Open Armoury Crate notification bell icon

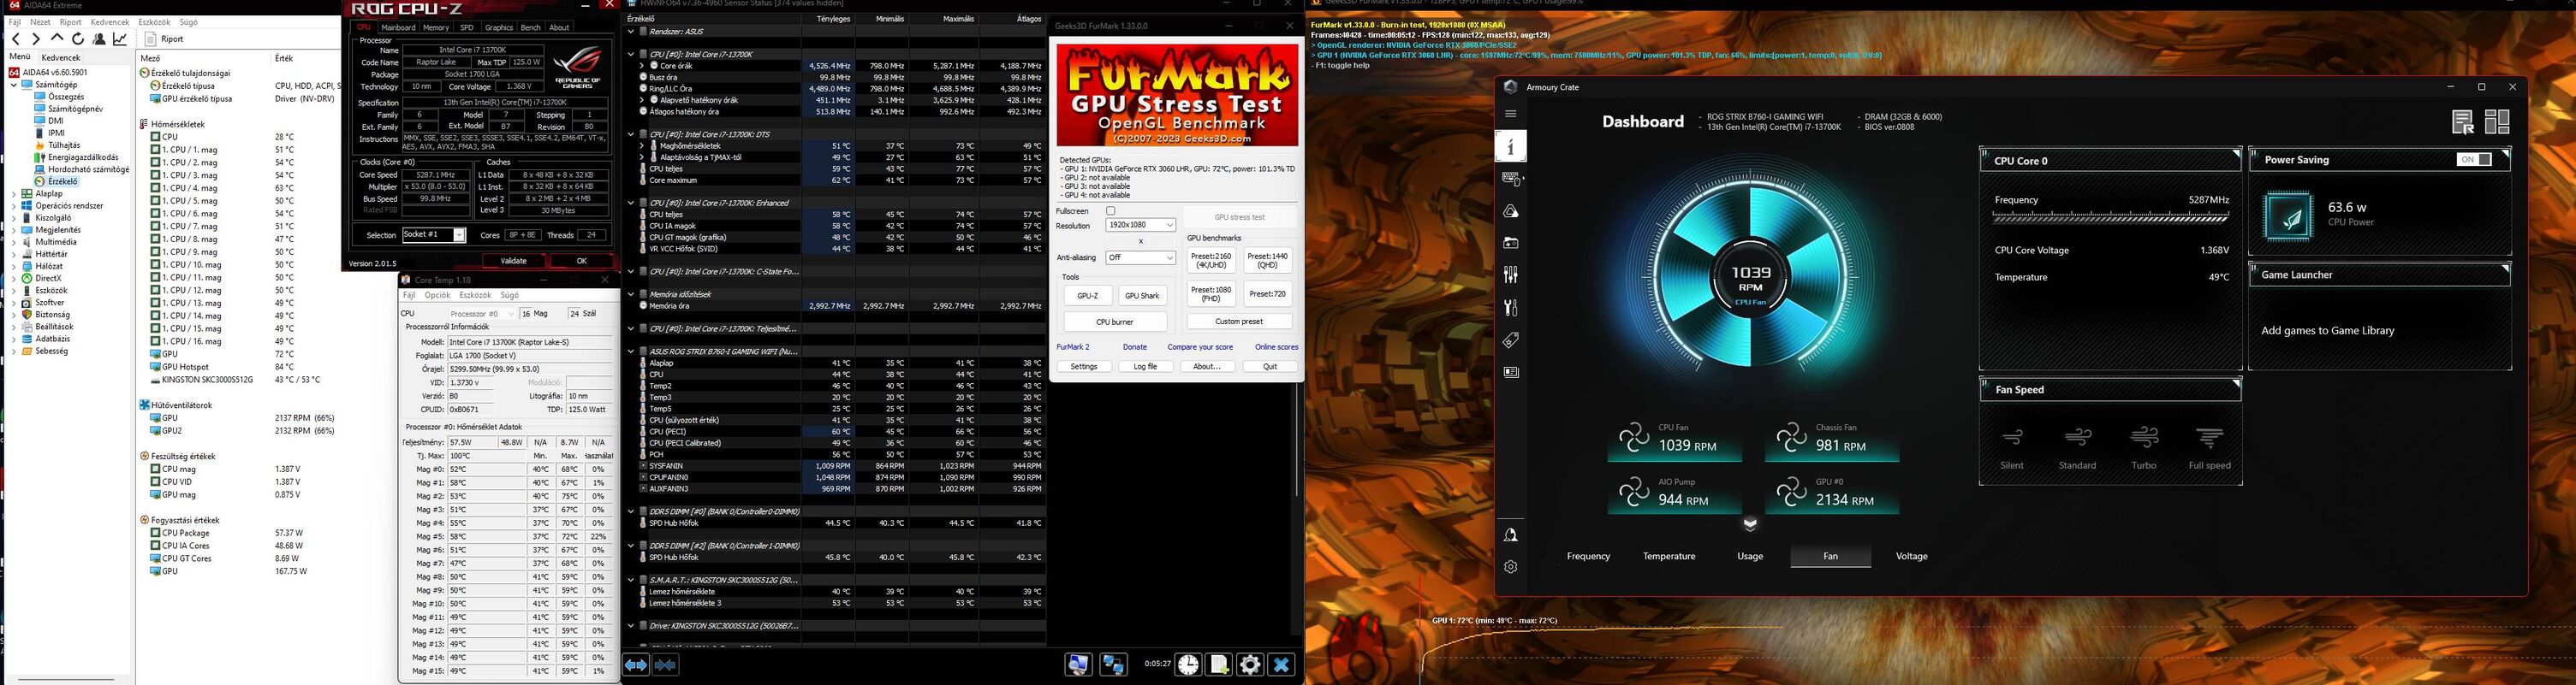[x=1511, y=535]
